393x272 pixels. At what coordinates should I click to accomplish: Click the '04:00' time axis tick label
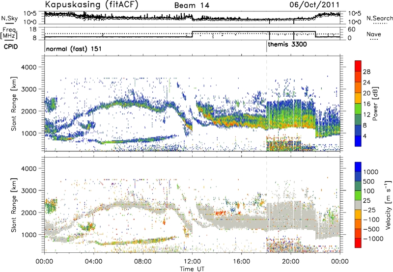coord(93,262)
